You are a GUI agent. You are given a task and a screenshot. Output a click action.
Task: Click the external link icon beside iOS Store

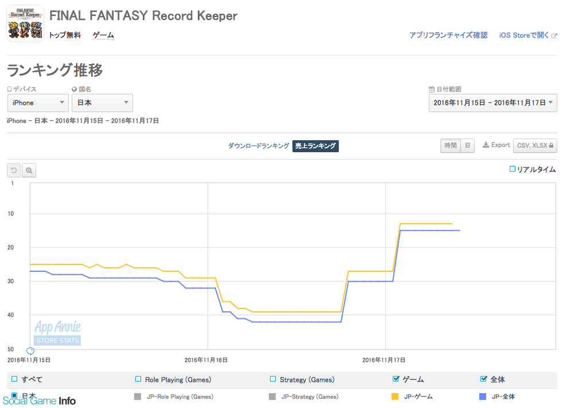[x=554, y=35]
